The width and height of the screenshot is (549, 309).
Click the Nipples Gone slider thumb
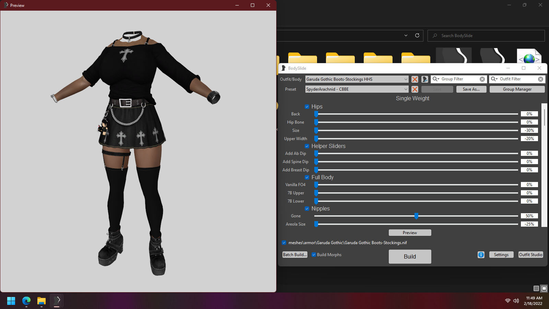pos(416,216)
